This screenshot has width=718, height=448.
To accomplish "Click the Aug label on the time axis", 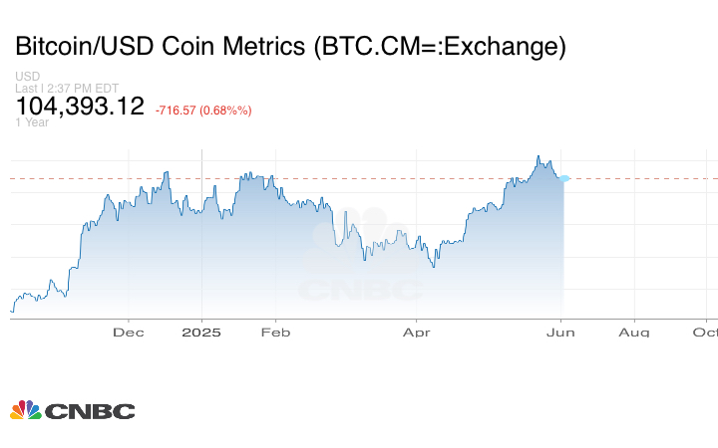I will pos(634,332).
